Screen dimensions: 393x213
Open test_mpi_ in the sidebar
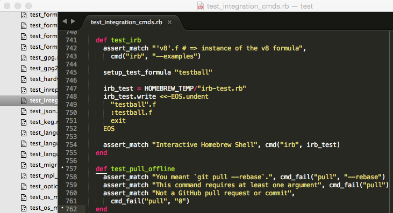tap(44, 176)
